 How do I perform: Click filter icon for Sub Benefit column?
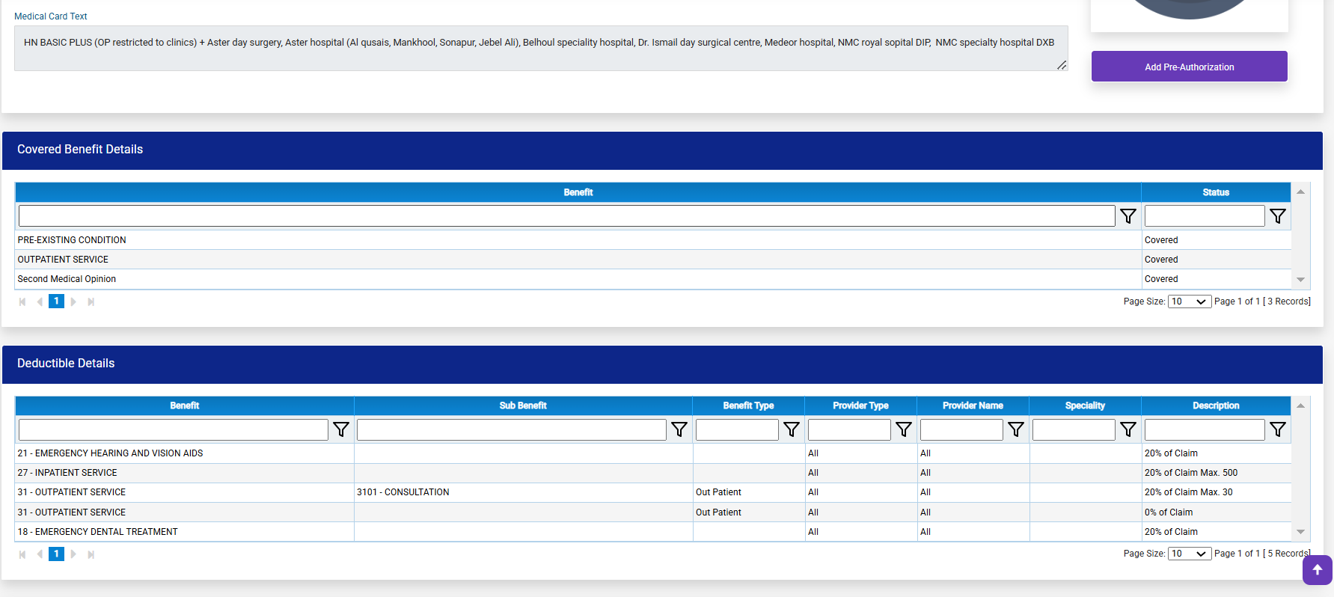tap(679, 429)
